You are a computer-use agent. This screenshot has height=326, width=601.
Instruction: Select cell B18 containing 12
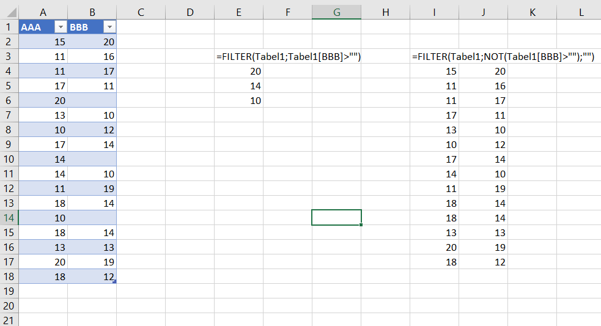(92, 276)
